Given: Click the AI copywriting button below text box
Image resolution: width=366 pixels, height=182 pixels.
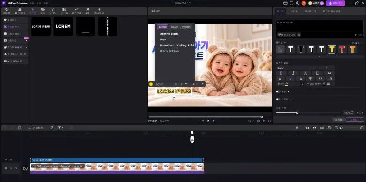Looking at the screenshot, I should [287, 35].
